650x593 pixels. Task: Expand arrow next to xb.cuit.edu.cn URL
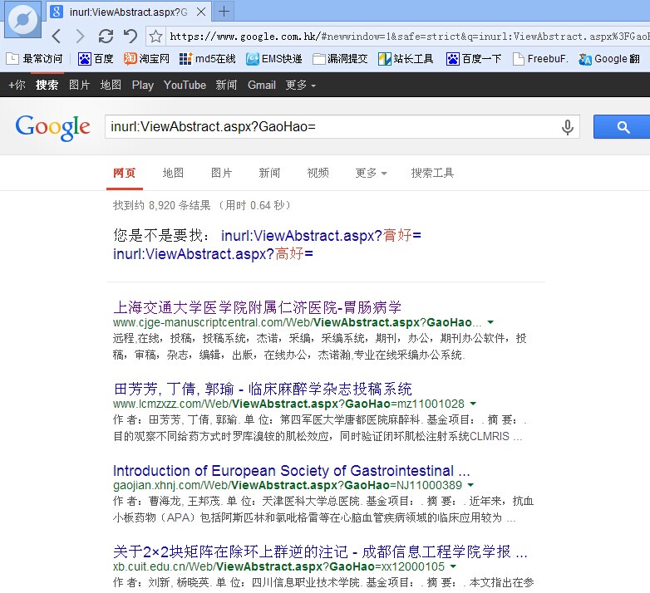[x=453, y=566]
